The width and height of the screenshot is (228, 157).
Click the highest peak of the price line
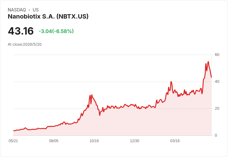(208, 62)
